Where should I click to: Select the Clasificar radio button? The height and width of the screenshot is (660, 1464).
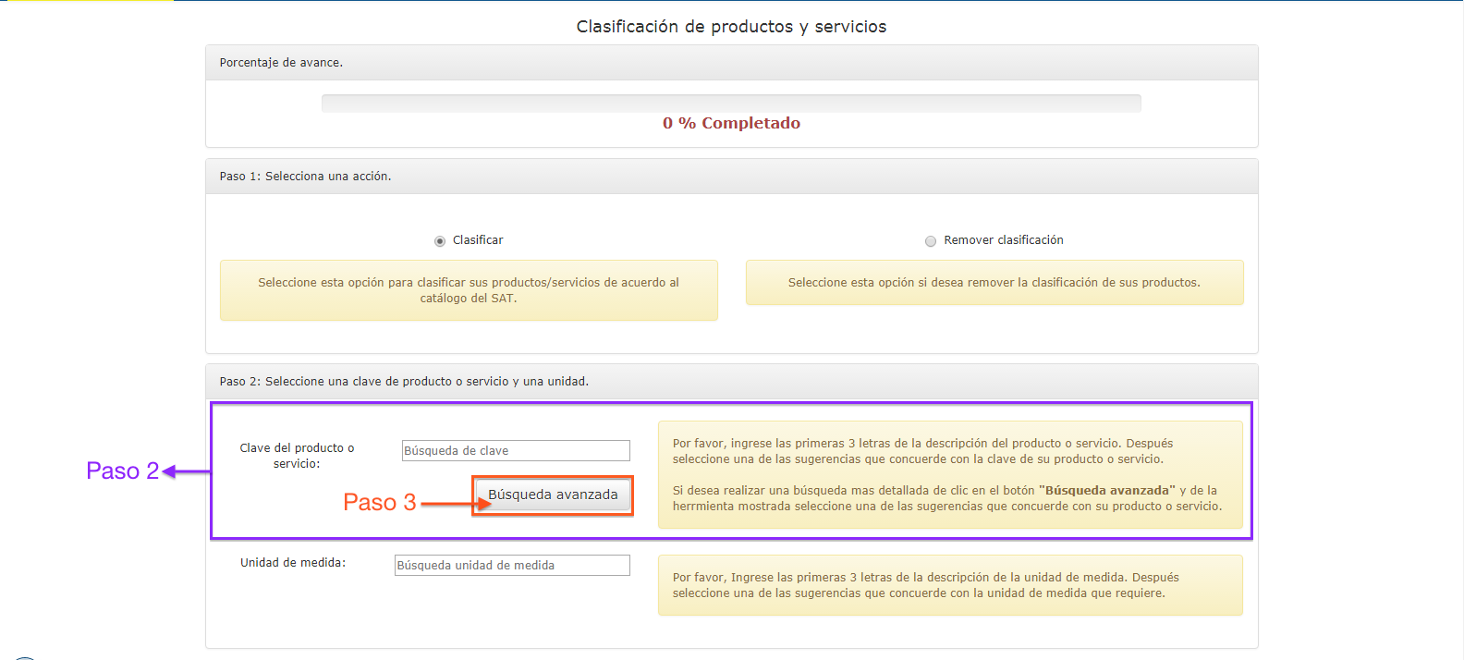coord(440,241)
